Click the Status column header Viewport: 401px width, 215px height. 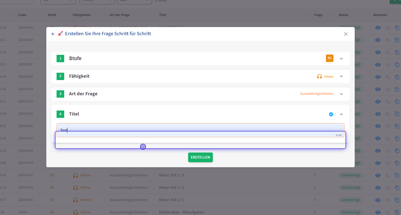click(343, 15)
